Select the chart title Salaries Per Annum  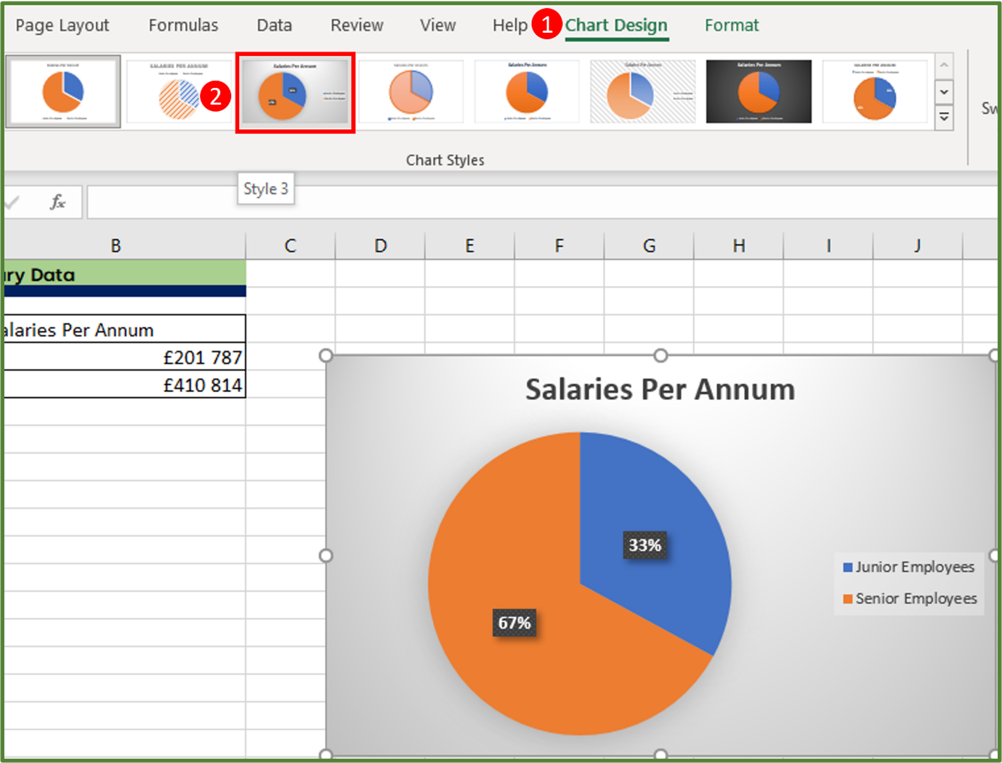(660, 389)
